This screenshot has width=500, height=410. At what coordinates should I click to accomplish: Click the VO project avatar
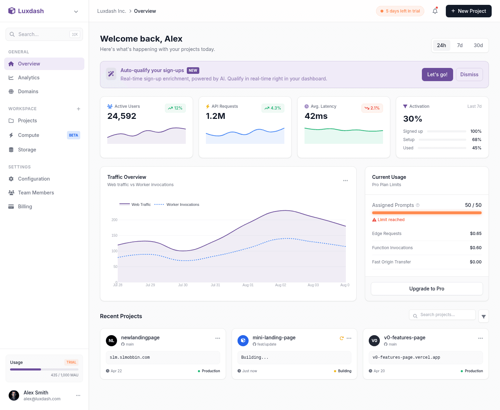(374, 341)
